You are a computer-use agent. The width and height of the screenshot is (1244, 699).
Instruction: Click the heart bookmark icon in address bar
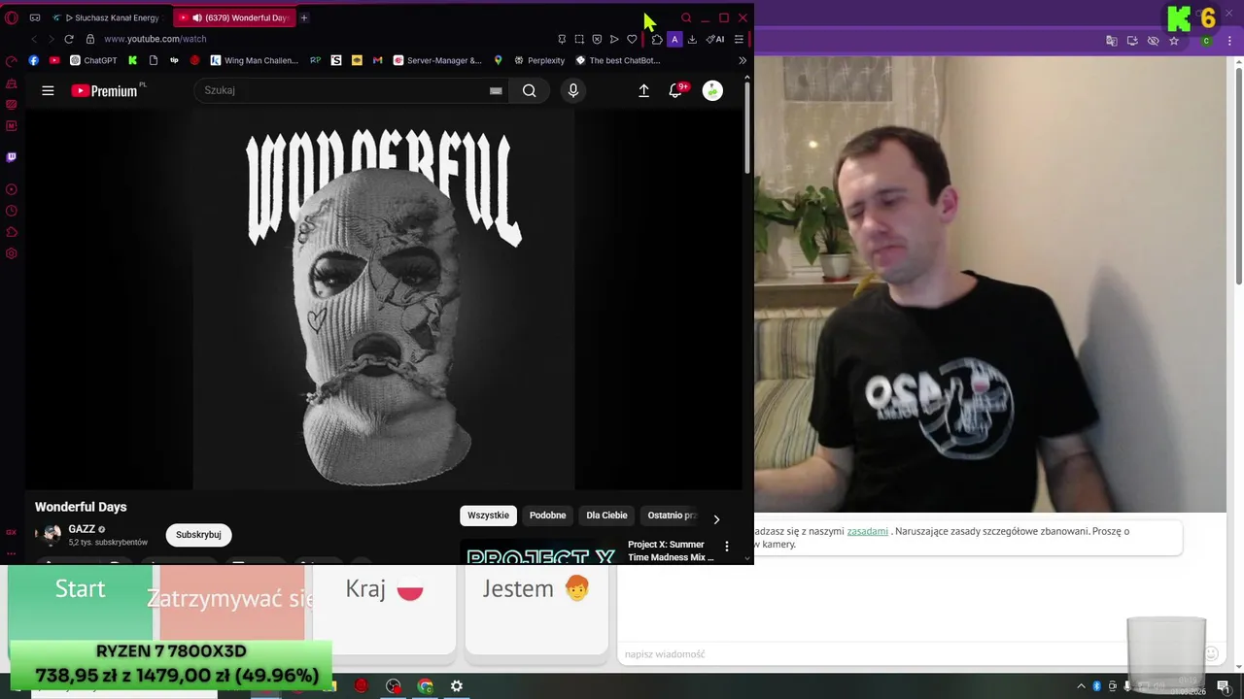coord(632,39)
